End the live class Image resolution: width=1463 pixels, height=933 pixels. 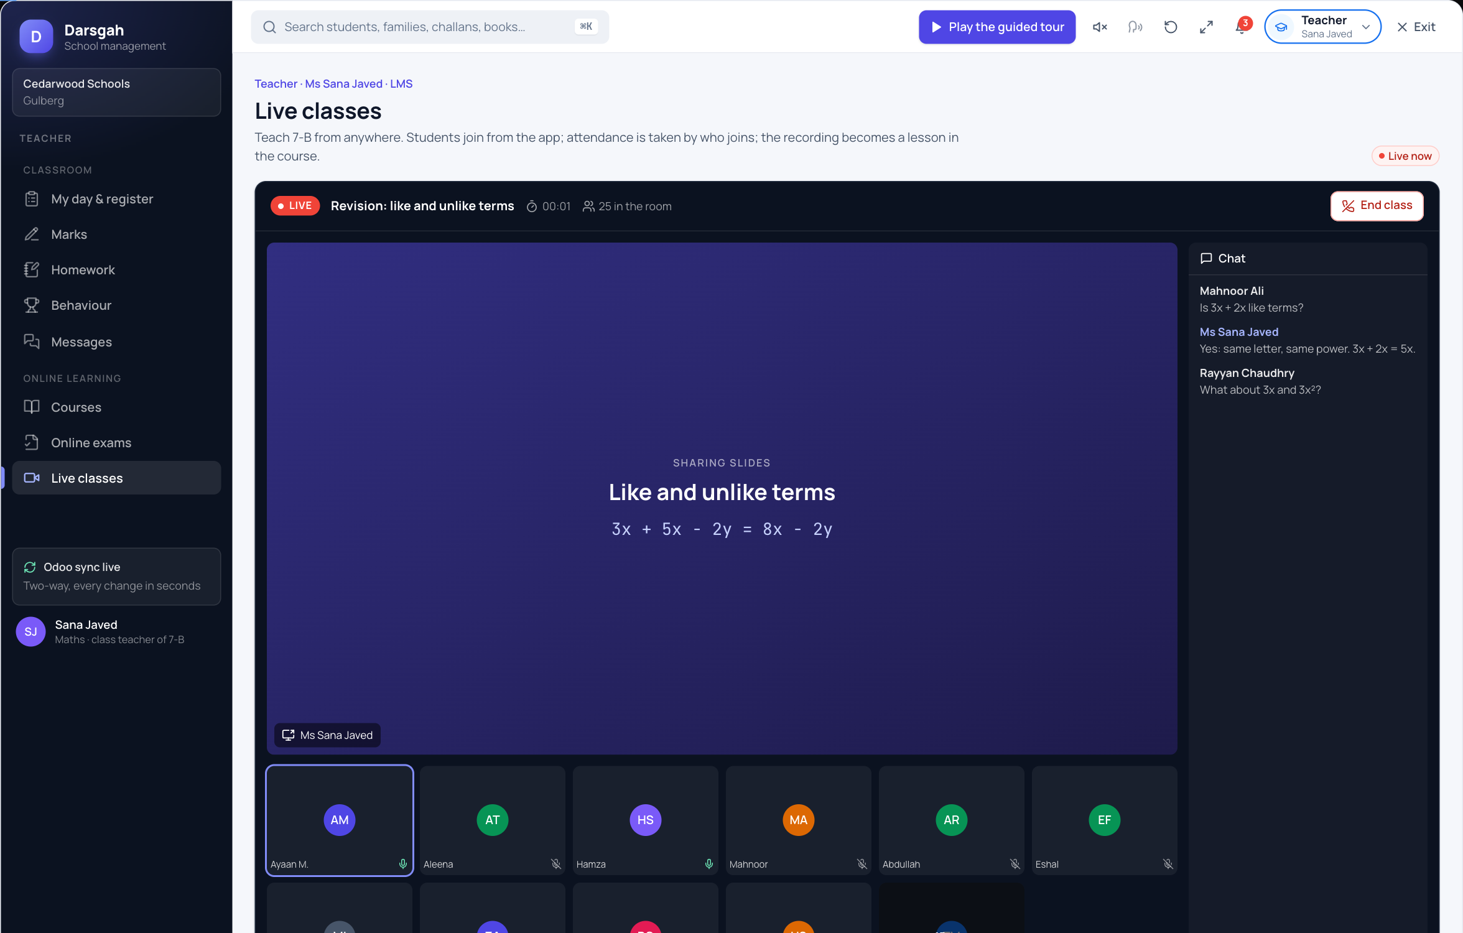point(1377,206)
